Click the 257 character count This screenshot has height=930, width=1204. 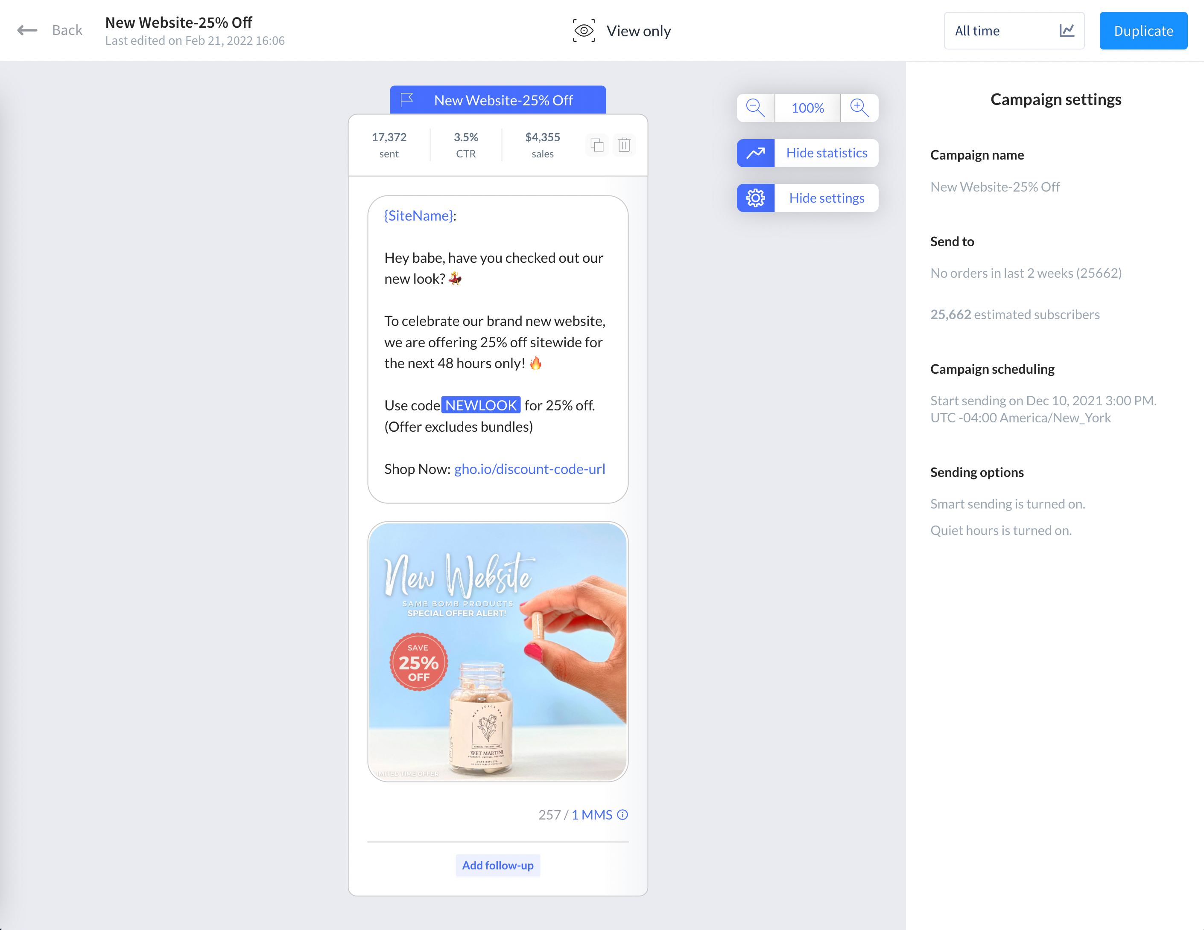click(549, 815)
